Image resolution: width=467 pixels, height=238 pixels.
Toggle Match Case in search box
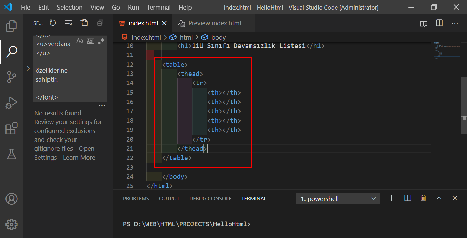click(x=80, y=41)
